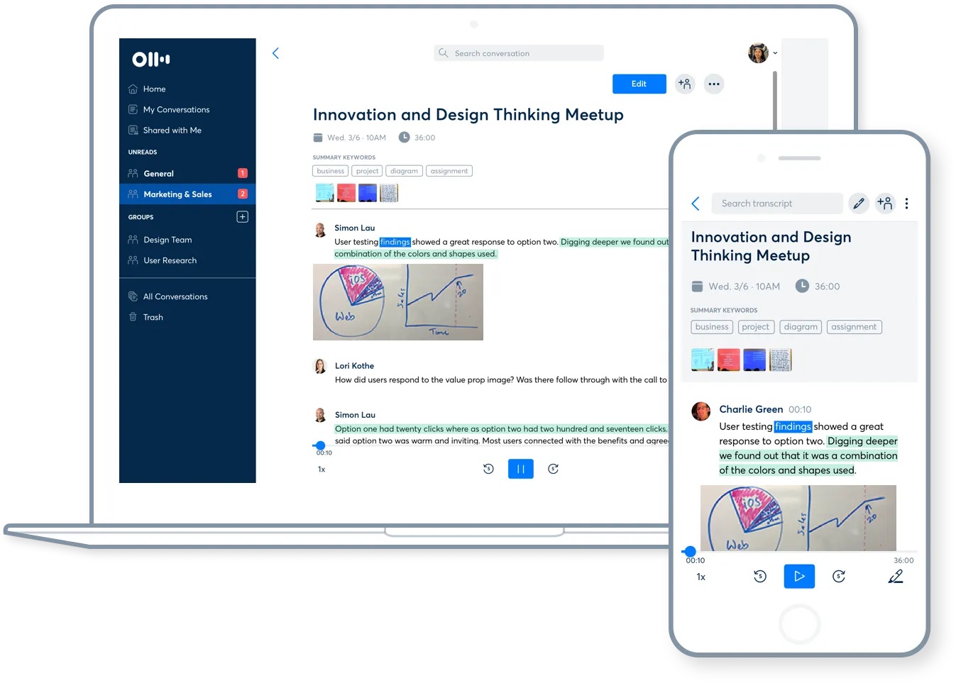The image size is (956, 683).
Task: Tap the highlighter annotate icon on phone
Action: [x=896, y=577]
